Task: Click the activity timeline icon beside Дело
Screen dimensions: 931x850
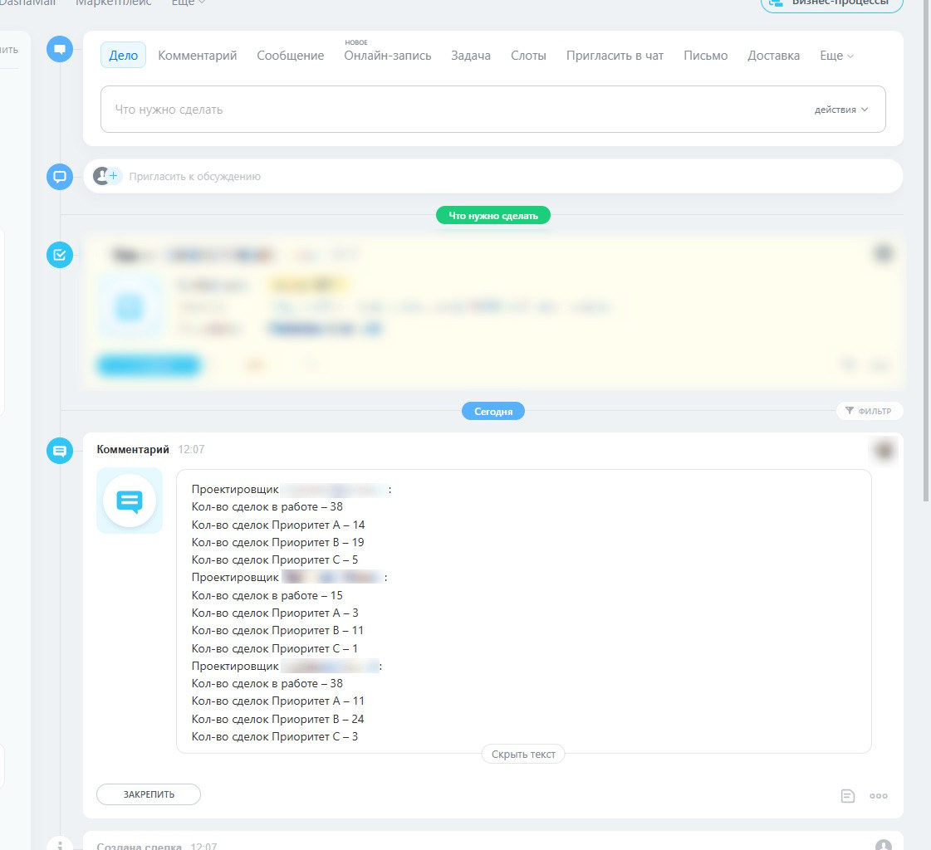Action: [x=59, y=49]
